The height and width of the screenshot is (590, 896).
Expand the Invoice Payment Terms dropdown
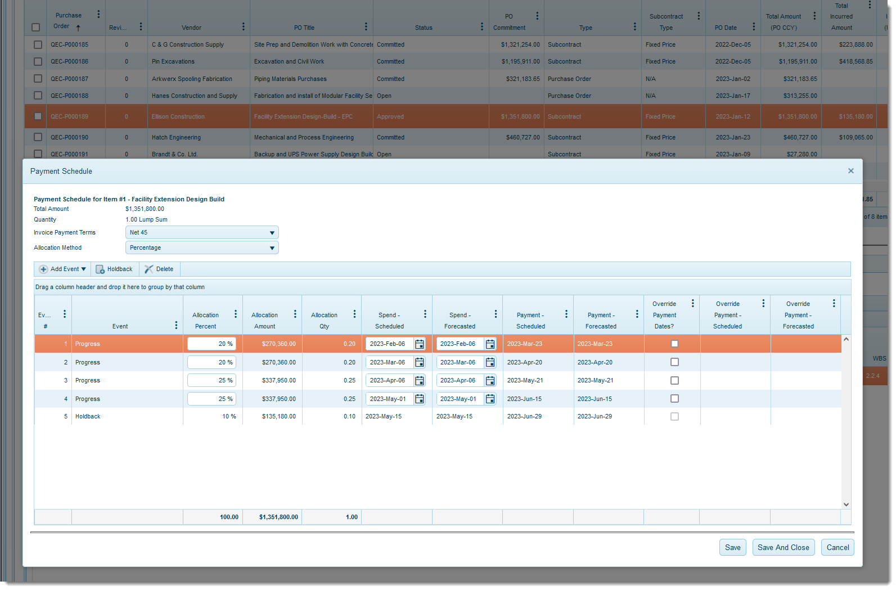(272, 233)
